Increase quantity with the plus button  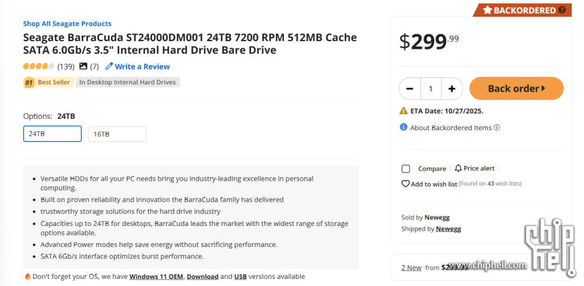coord(452,89)
